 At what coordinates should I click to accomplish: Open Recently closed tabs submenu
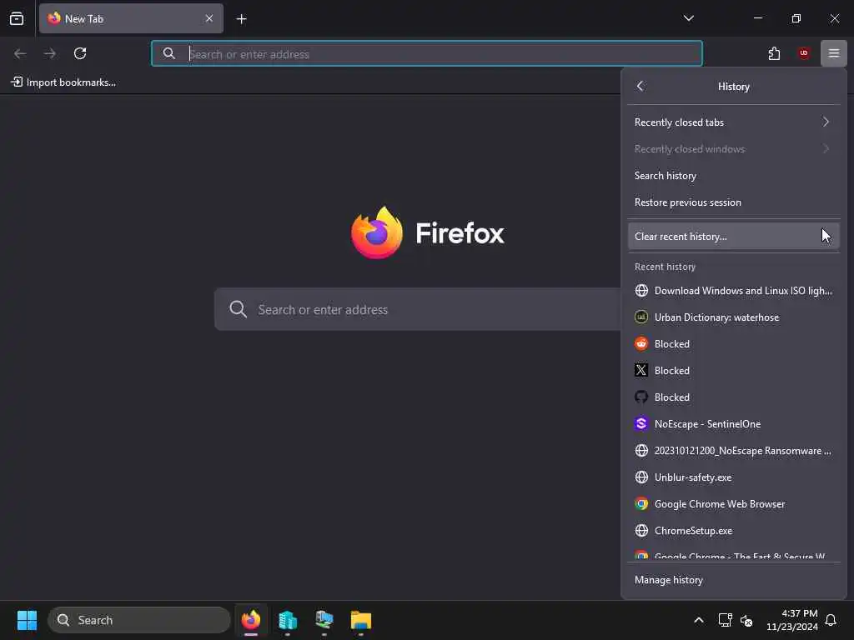pyautogui.click(x=734, y=122)
